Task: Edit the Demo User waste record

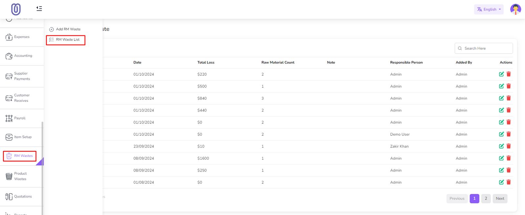Action: [x=501, y=134]
